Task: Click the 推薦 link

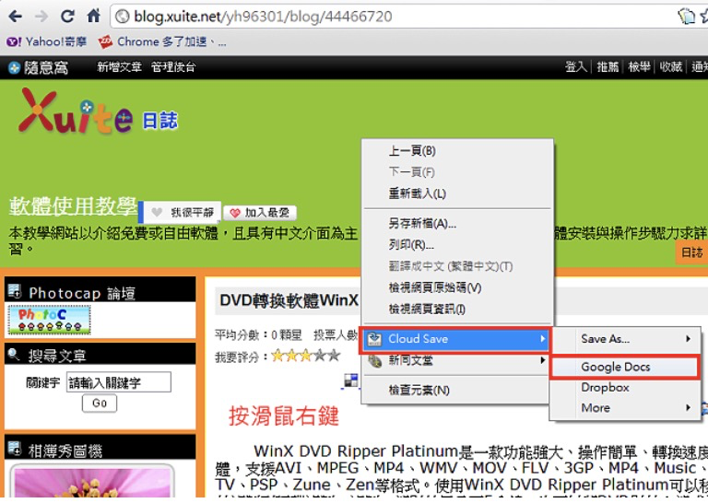Action: (x=608, y=67)
